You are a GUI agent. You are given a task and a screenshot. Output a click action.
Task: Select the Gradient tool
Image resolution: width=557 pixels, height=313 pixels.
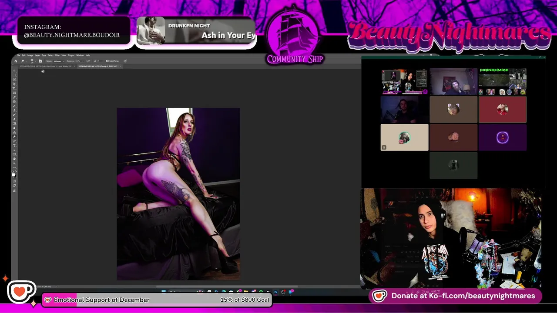pyautogui.click(x=14, y=123)
